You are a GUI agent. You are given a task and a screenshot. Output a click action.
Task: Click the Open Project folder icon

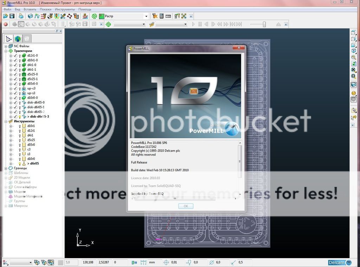pyautogui.click(x=6, y=16)
